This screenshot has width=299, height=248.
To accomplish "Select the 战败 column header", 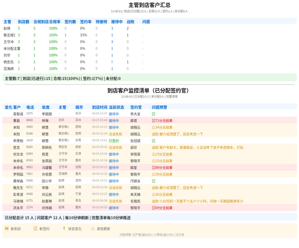I will (130, 22).
